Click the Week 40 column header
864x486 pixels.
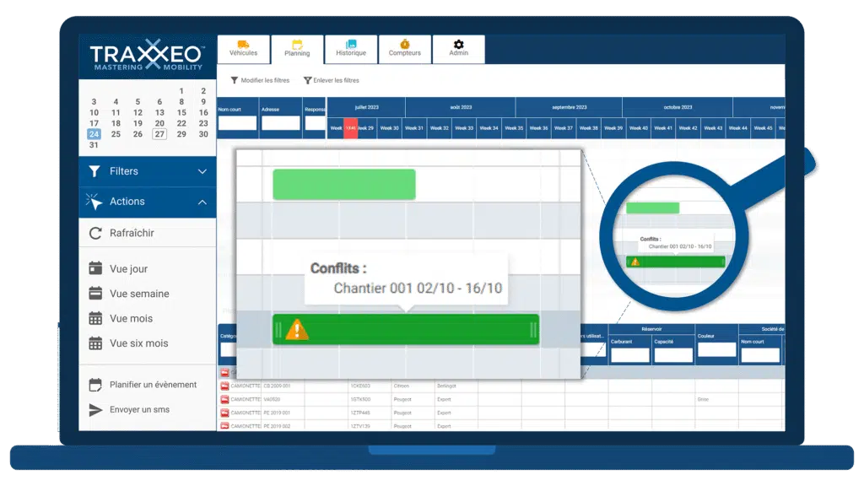pos(638,128)
